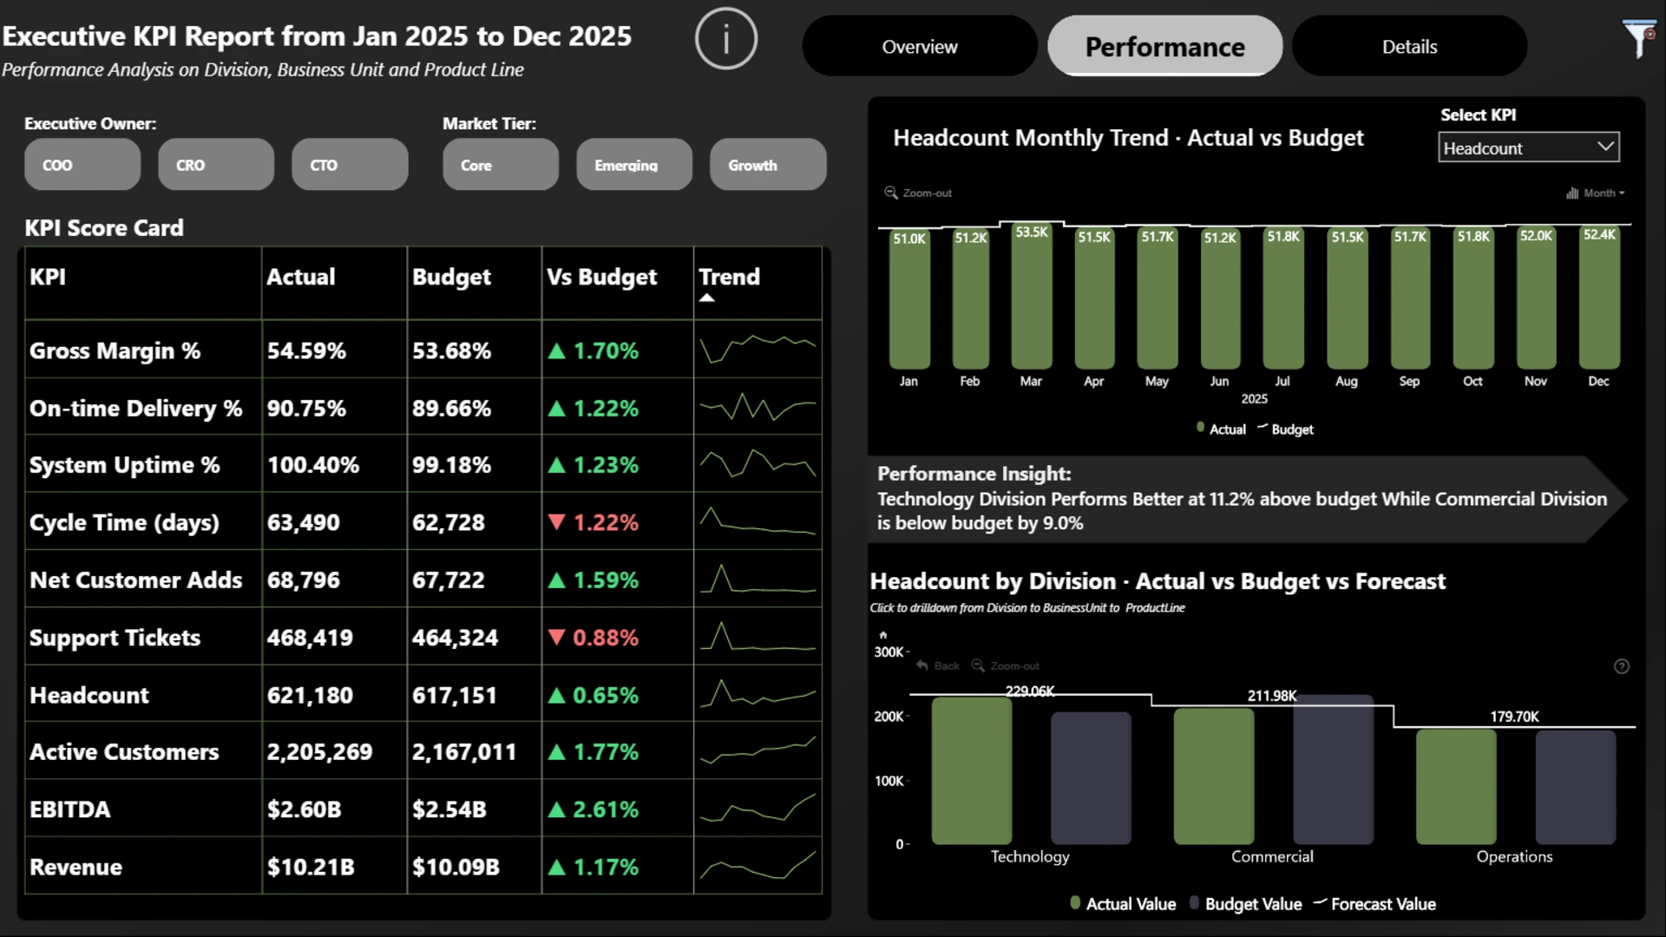This screenshot has height=937, width=1666.
Task: Toggle the Growth market tier filter
Action: point(768,165)
